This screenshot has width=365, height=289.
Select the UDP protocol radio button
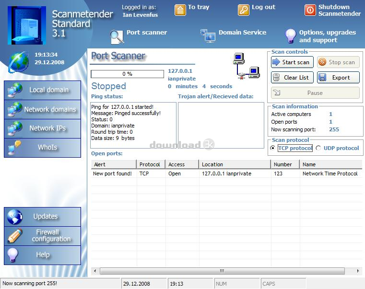pyautogui.click(x=318, y=148)
